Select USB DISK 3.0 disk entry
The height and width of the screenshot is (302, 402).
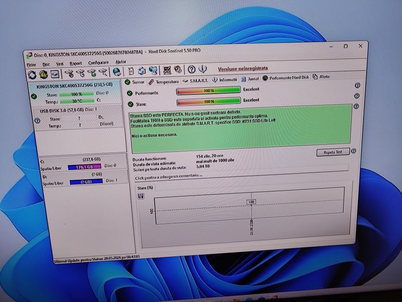coord(78,118)
